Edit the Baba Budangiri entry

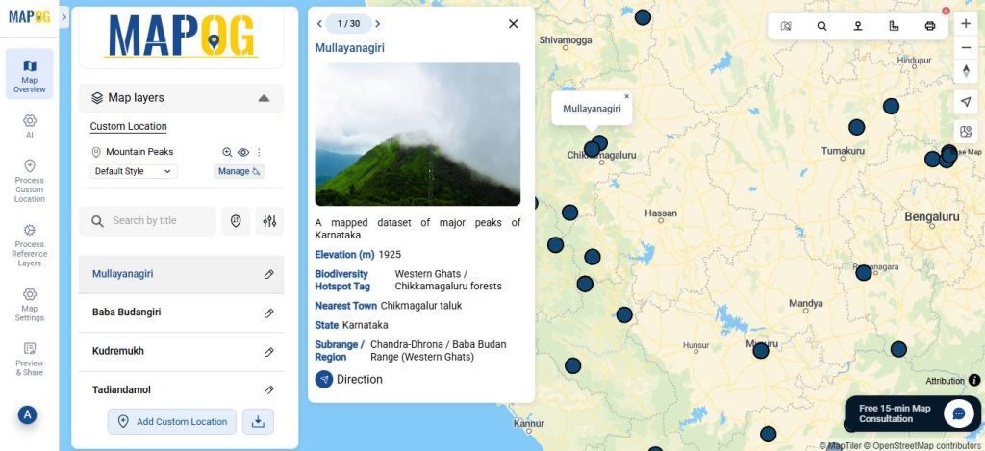(x=269, y=313)
